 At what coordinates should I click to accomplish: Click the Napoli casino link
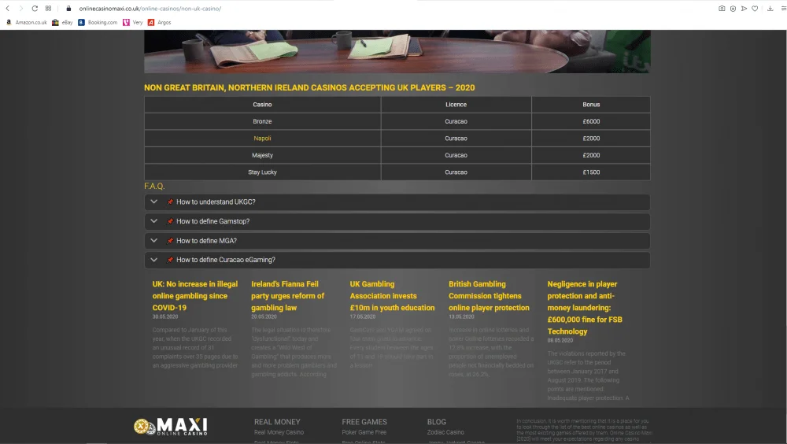[262, 139]
